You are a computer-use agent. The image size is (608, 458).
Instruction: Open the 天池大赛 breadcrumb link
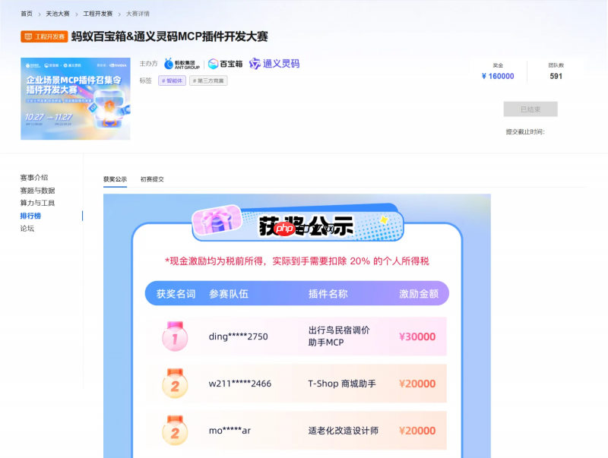[x=57, y=13]
